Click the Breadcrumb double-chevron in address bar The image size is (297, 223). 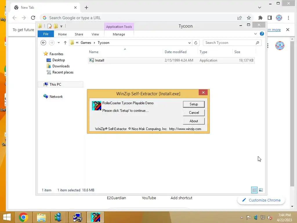[77, 43]
